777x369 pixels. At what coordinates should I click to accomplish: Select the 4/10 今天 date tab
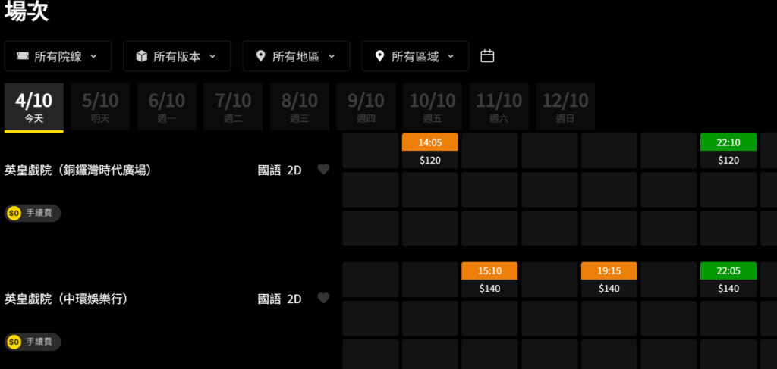point(33,107)
